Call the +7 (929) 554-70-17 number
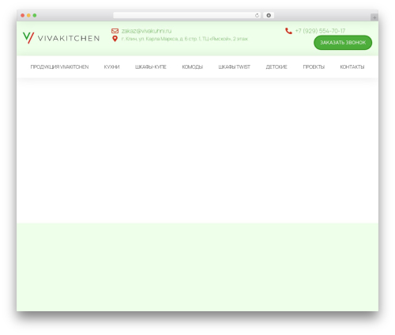This screenshot has width=395, height=335. [x=320, y=31]
